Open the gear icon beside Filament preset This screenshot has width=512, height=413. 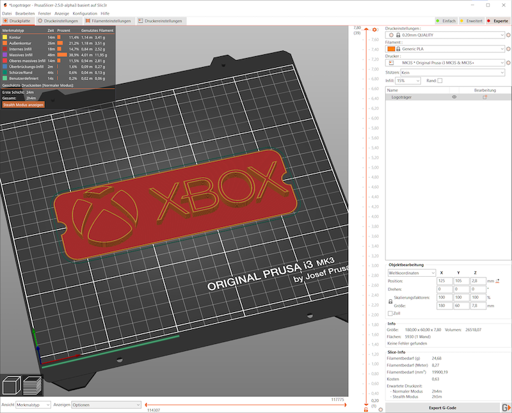click(x=508, y=49)
